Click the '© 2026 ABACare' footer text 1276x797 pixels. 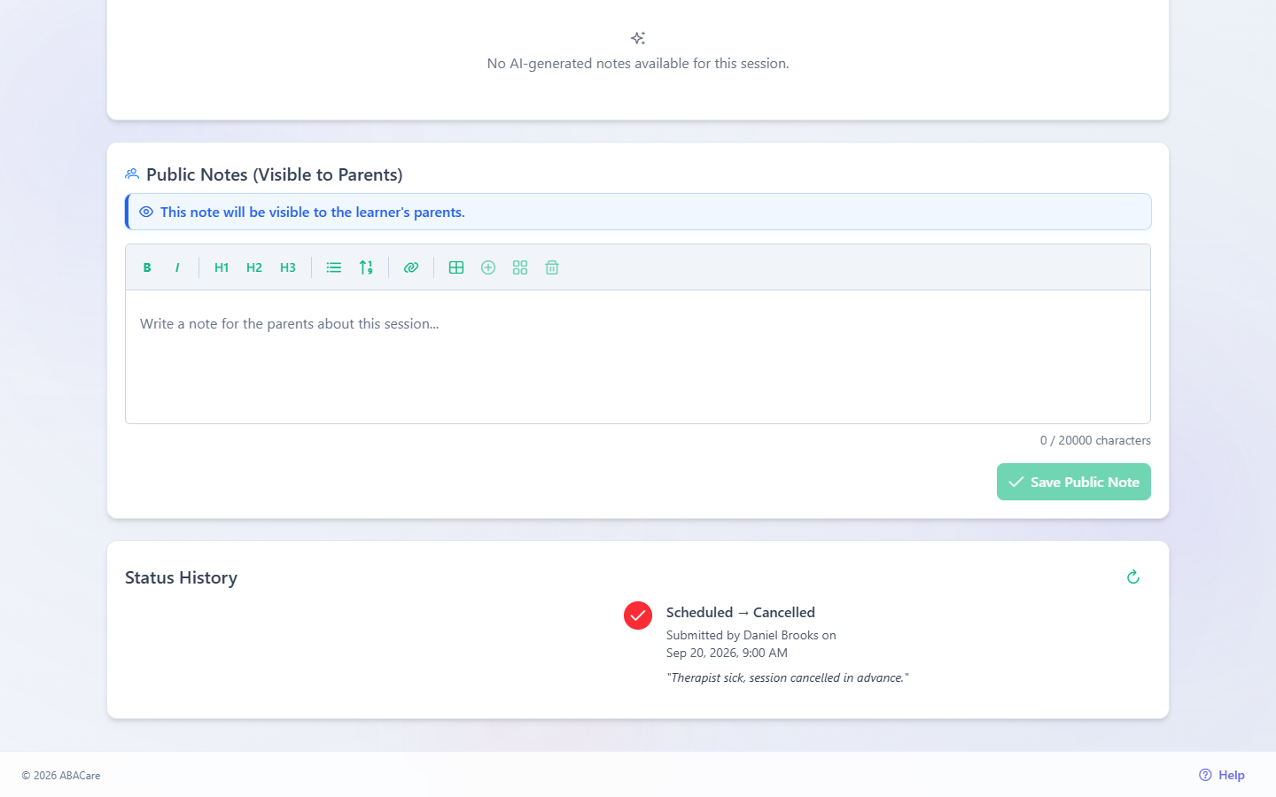coord(61,776)
